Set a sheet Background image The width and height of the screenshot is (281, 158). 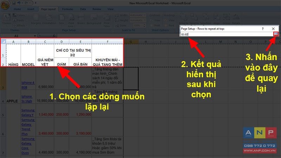(x=94, y=19)
